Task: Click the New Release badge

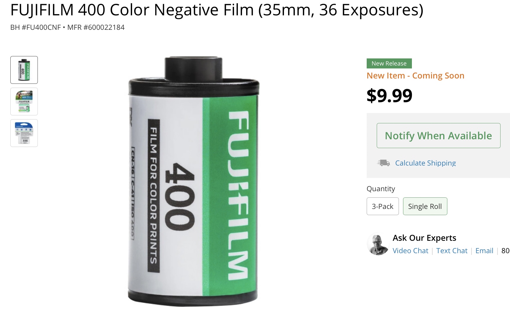Action: click(x=389, y=63)
